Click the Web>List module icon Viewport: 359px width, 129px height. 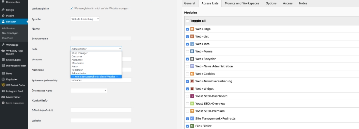[x=192, y=37]
